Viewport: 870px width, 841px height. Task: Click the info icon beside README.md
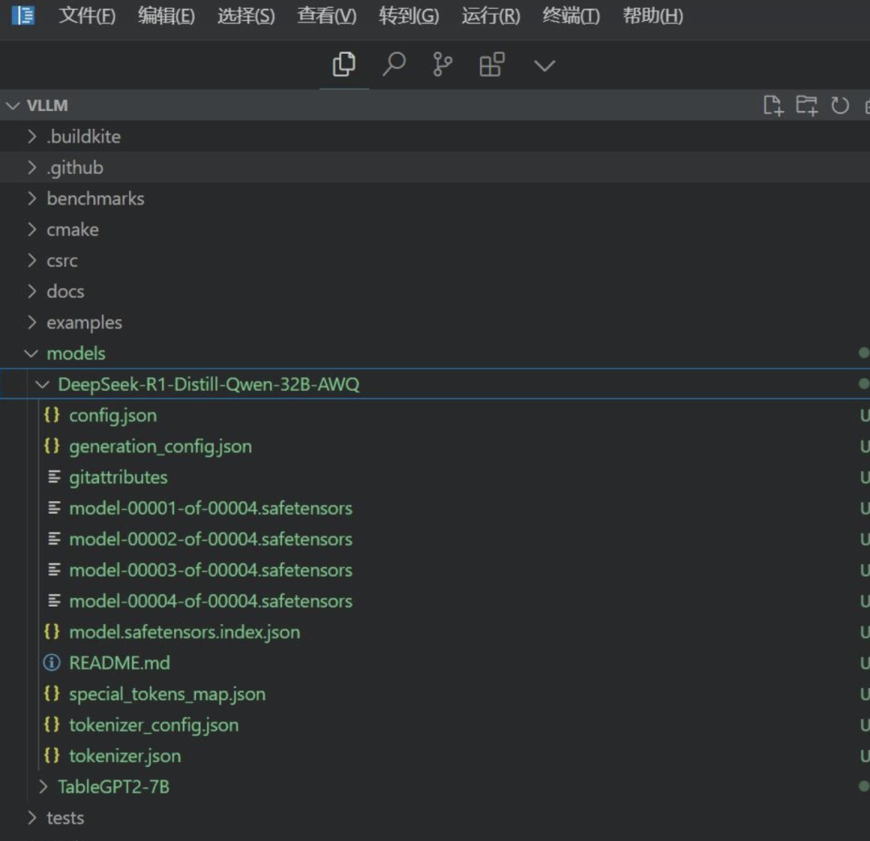52,663
